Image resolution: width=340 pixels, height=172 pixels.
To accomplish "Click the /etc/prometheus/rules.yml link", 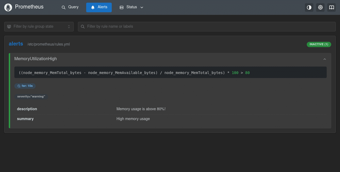I will coord(48,44).
